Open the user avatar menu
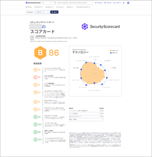The width and height of the screenshot is (152, 157). click(x=128, y=3)
